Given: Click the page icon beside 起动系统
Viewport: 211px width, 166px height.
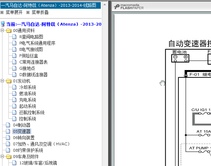Looking at the screenshot, I should tap(14, 106).
